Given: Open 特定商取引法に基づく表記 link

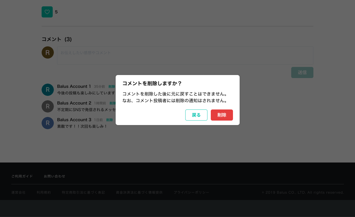Looking at the screenshot, I should pyautogui.click(x=83, y=192).
